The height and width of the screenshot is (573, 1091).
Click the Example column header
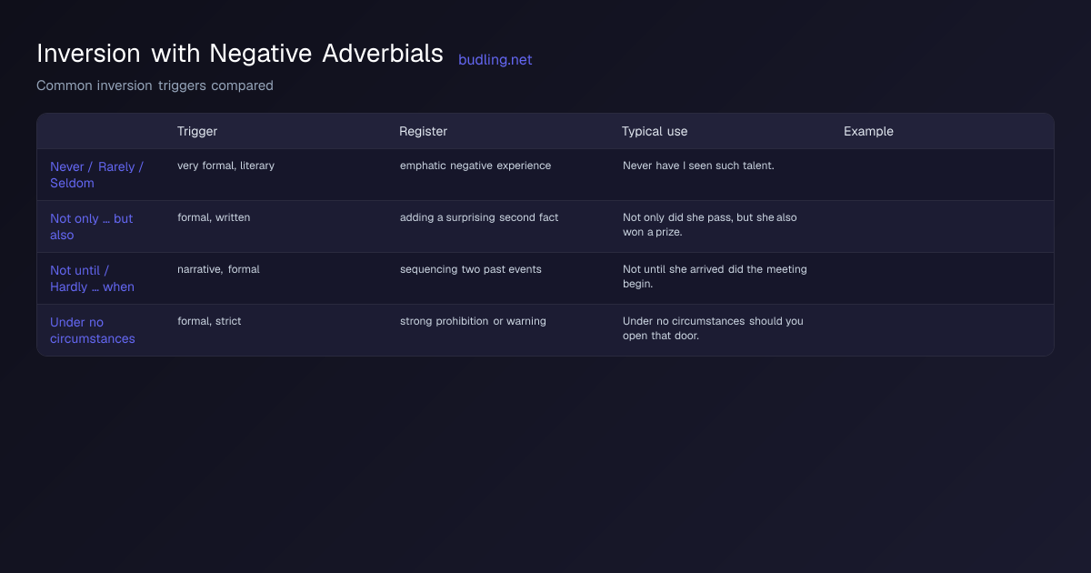pyautogui.click(x=868, y=131)
